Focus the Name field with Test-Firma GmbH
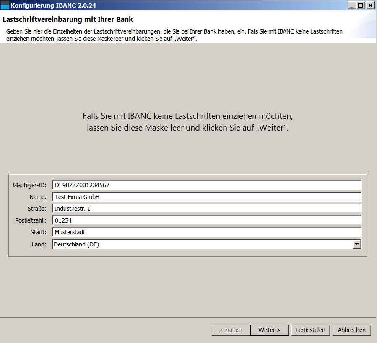377x343 pixels. coord(207,197)
